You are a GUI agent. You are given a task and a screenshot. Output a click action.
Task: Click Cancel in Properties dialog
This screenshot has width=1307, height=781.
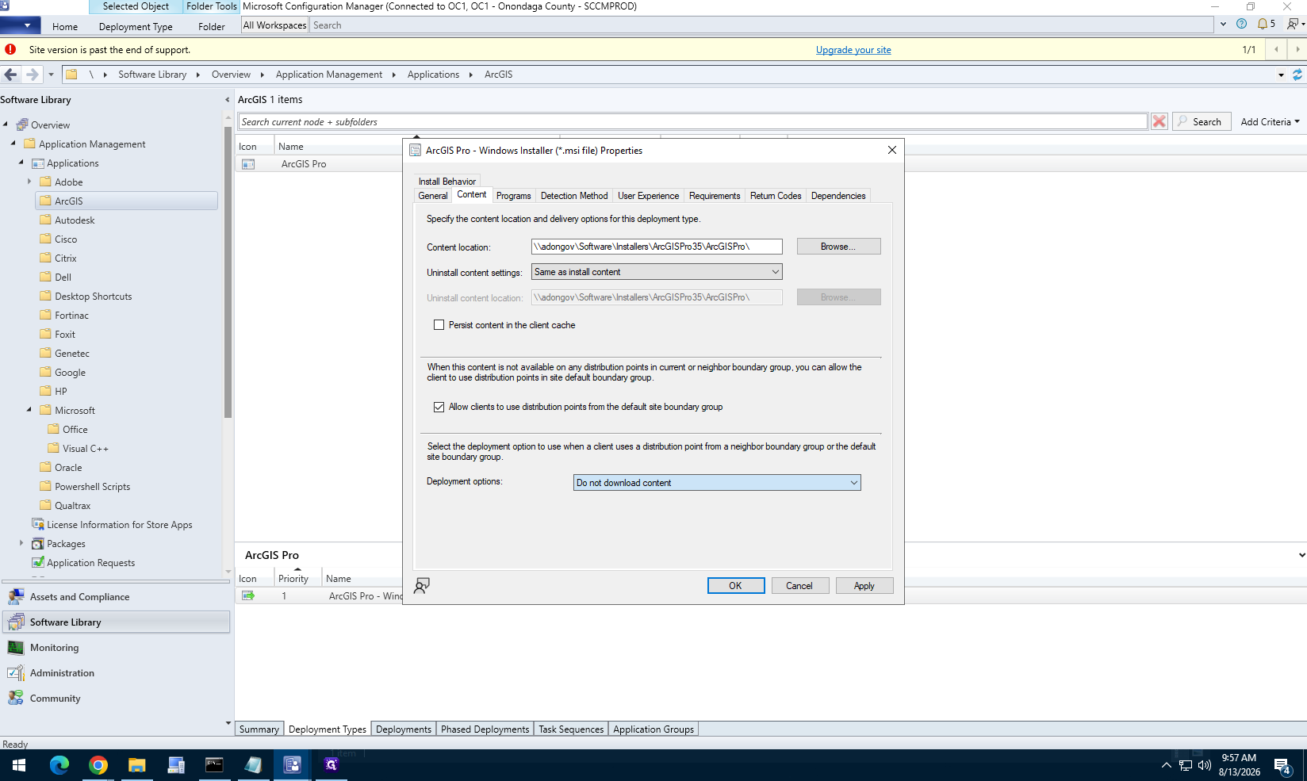click(799, 586)
